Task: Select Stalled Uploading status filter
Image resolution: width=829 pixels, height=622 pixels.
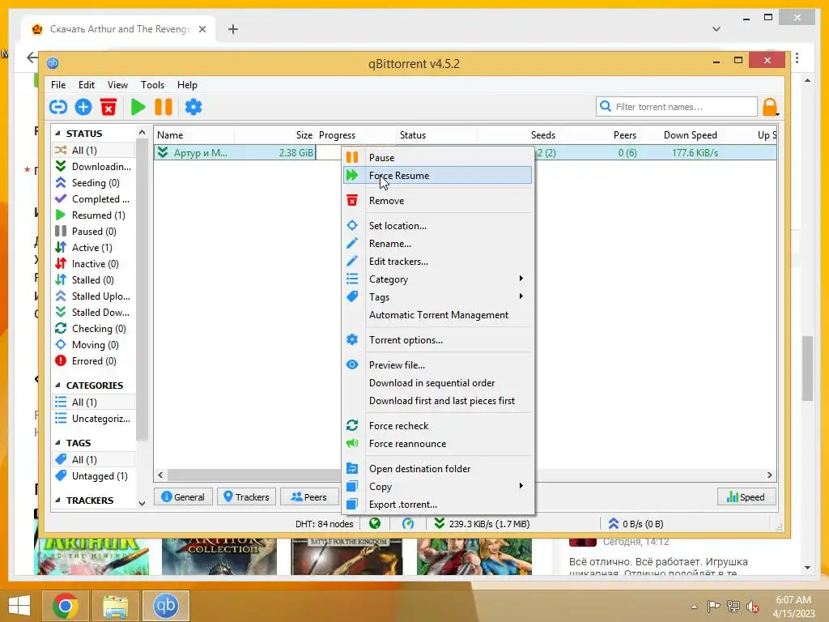Action: [94, 296]
